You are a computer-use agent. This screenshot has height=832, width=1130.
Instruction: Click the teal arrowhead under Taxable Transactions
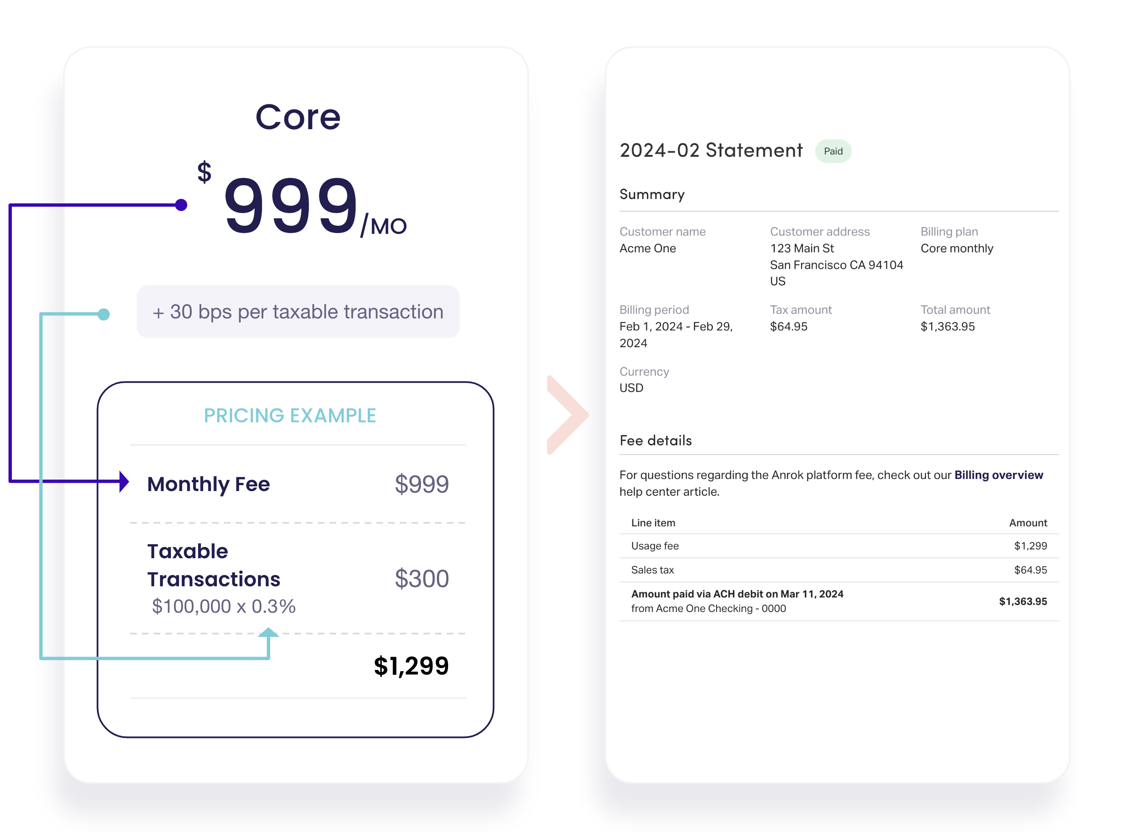coord(268,633)
